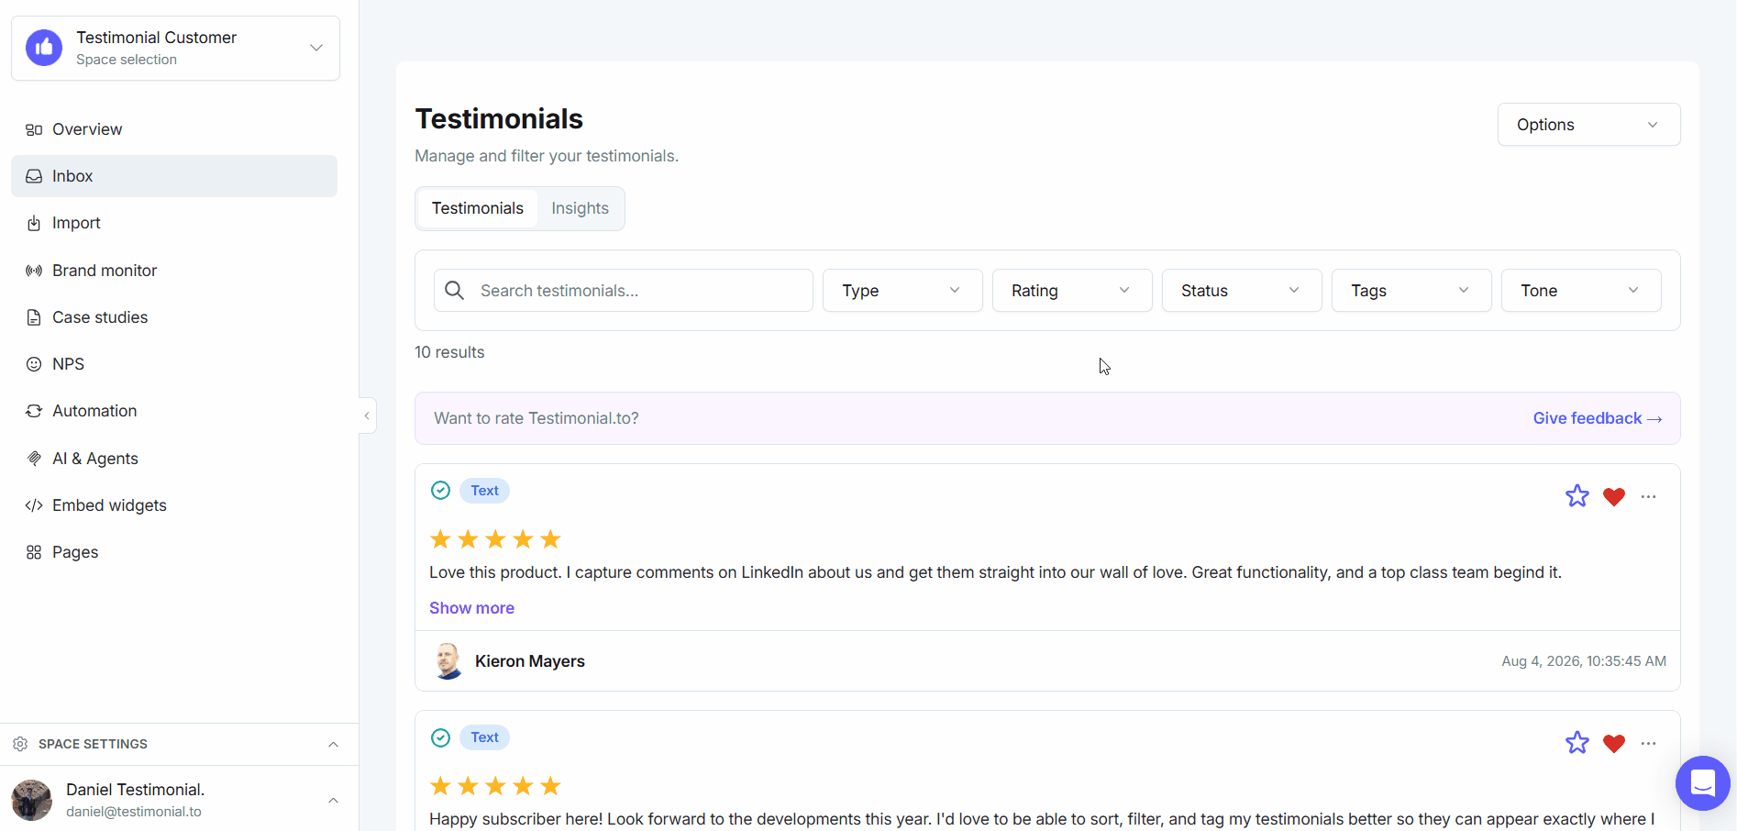This screenshot has width=1737, height=831.
Task: Click the three-dot menu on Kieron Mayers' testimonial
Action: (1649, 497)
